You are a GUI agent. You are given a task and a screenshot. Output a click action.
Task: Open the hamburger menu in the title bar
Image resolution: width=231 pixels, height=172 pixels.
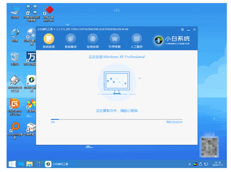[182, 29]
